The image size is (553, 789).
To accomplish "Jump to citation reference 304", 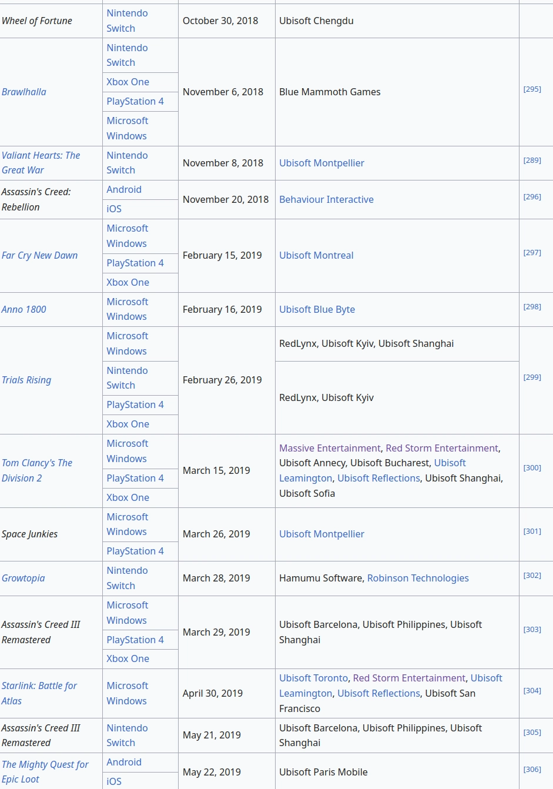I will point(532,691).
